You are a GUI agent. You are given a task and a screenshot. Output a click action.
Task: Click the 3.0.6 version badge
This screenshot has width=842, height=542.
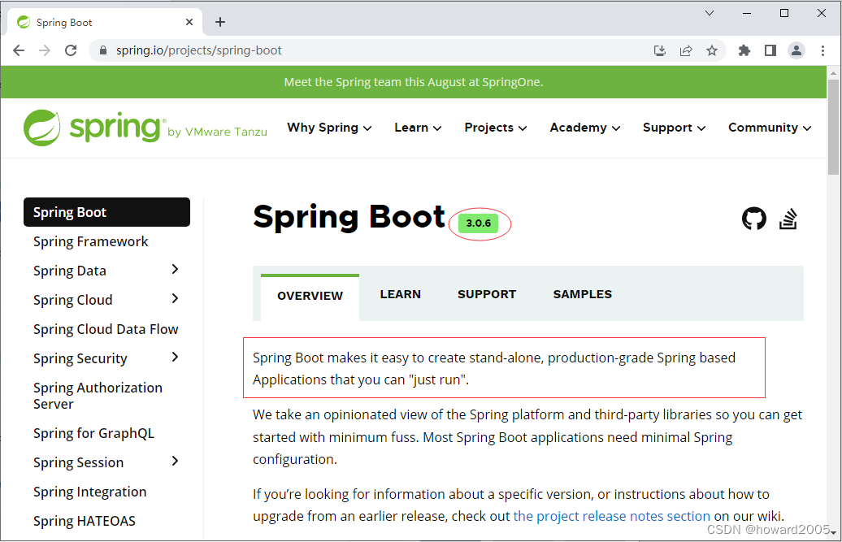479,223
